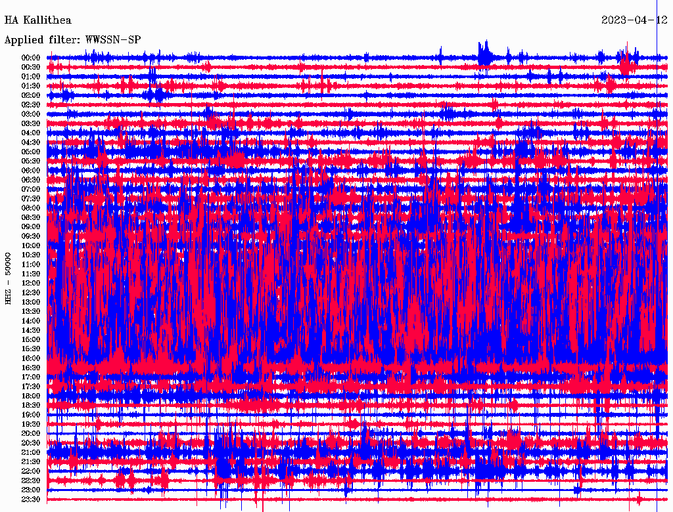Screen dimensions: 673x512
Task: Select the 13:30 time row label
Action: (31, 311)
